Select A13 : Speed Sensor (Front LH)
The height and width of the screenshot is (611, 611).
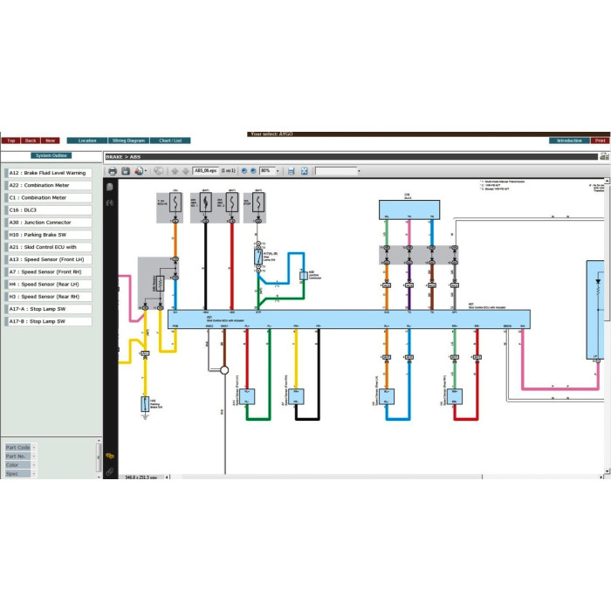[48, 259]
